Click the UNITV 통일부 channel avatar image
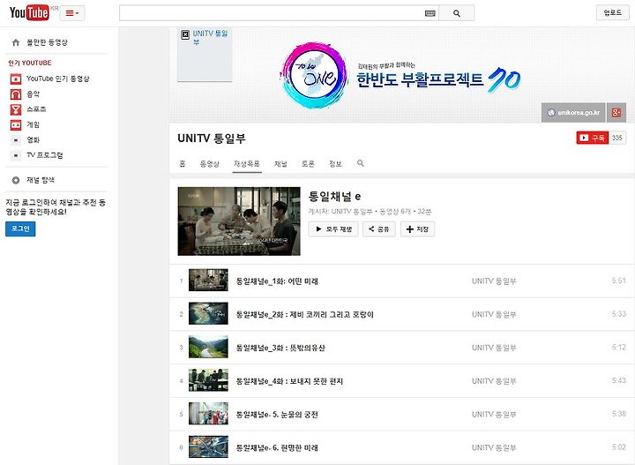 pos(205,55)
